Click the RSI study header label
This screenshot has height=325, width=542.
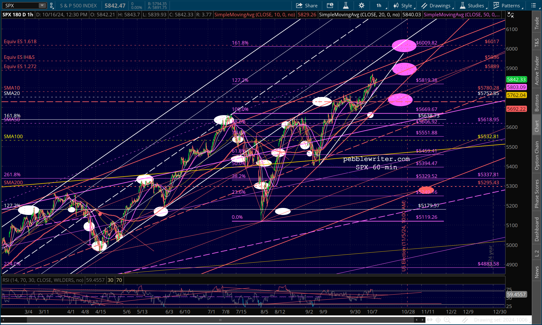tap(43, 280)
